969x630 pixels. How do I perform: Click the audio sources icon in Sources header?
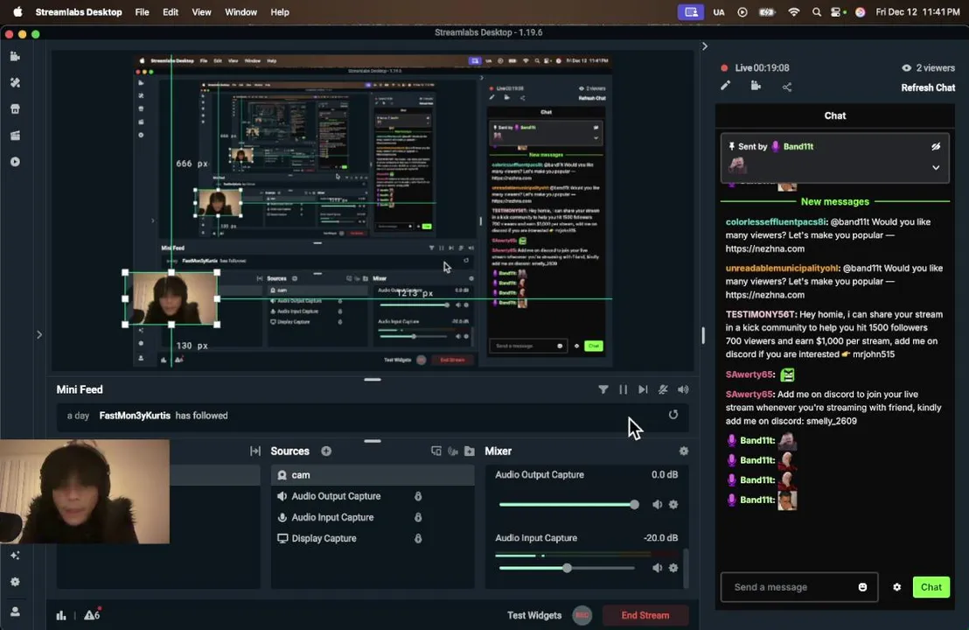pyautogui.click(x=453, y=451)
